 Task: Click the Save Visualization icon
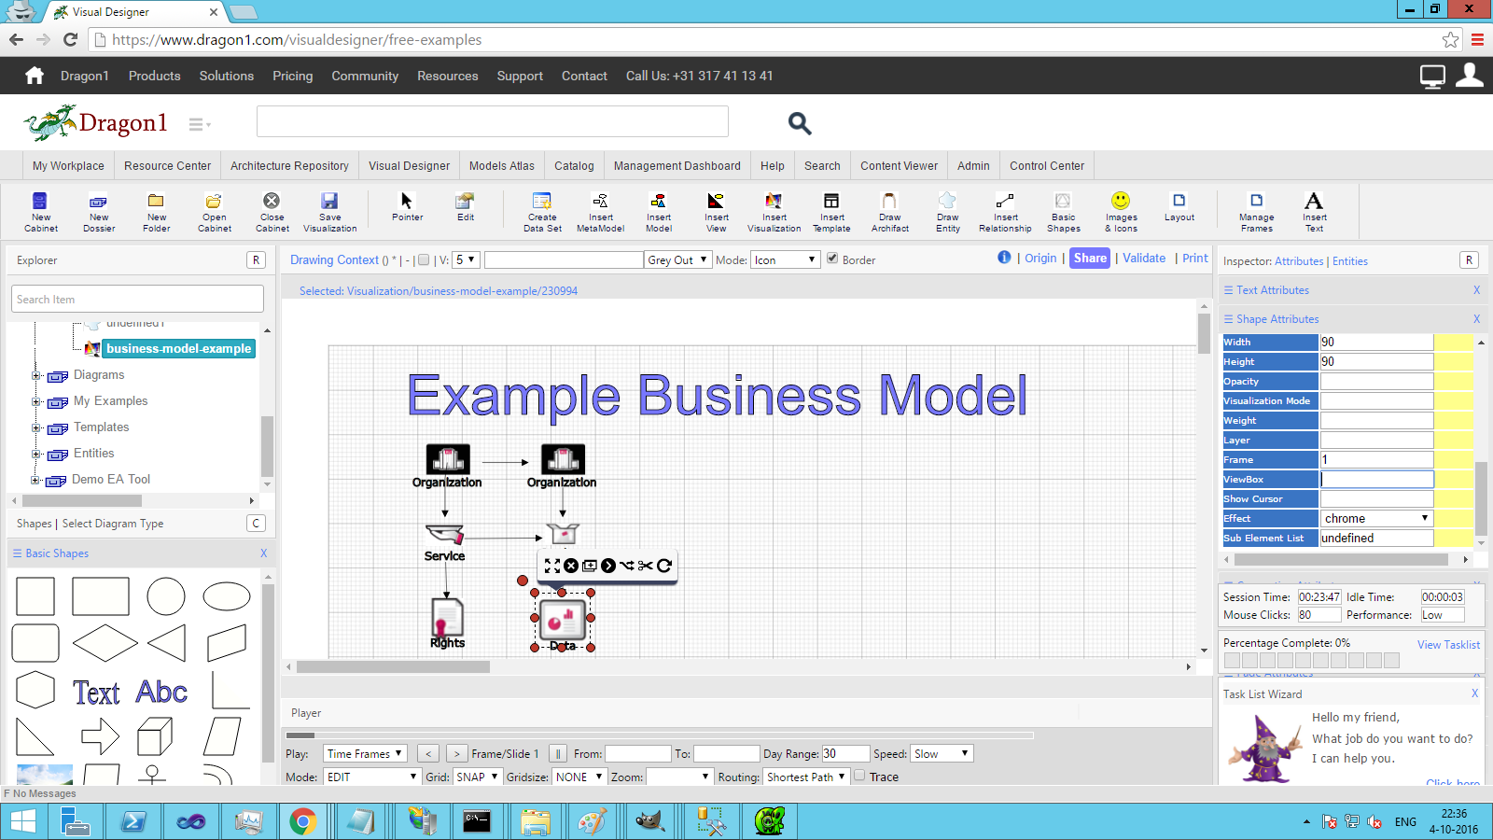point(329,202)
